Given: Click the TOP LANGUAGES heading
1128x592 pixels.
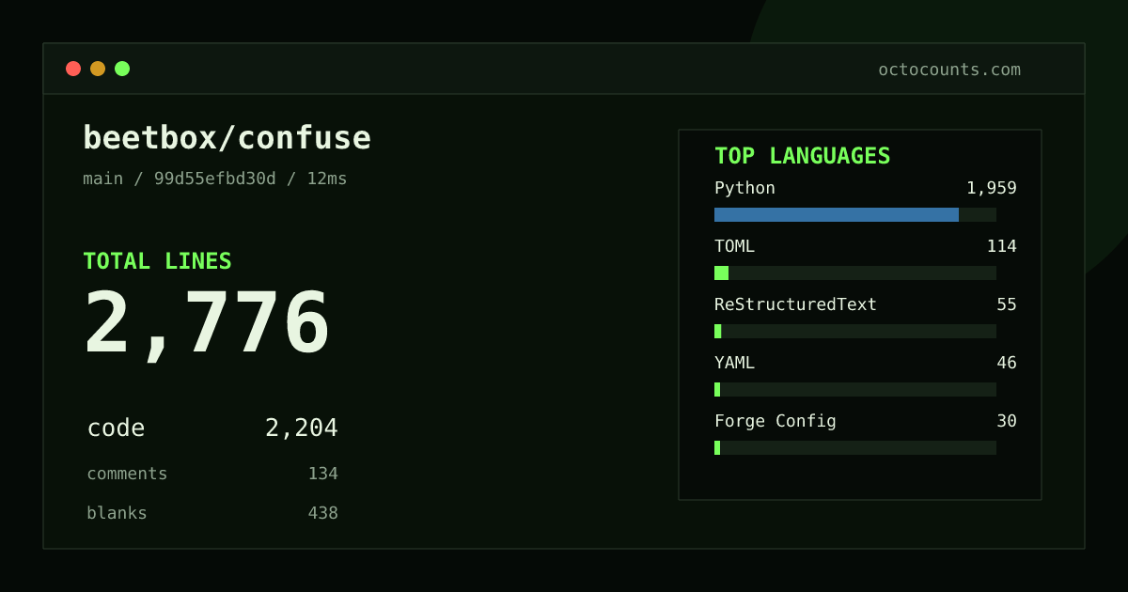Looking at the screenshot, I should click(802, 156).
